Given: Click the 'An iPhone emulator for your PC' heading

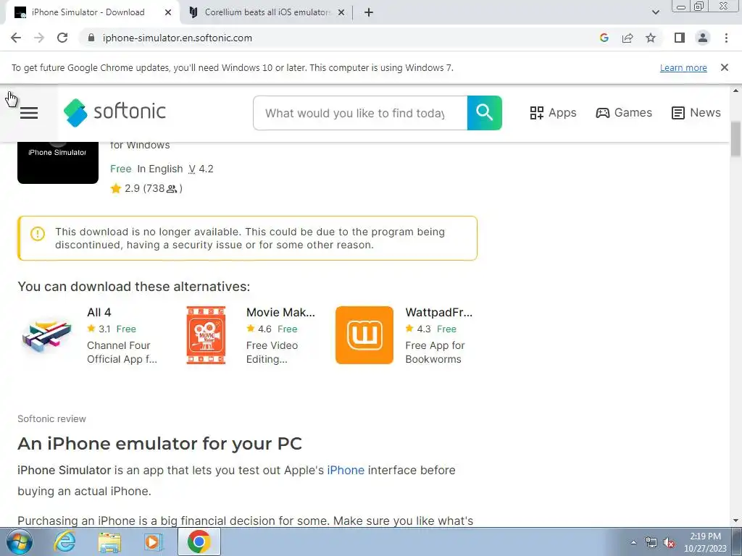Looking at the screenshot, I should pos(159,444).
